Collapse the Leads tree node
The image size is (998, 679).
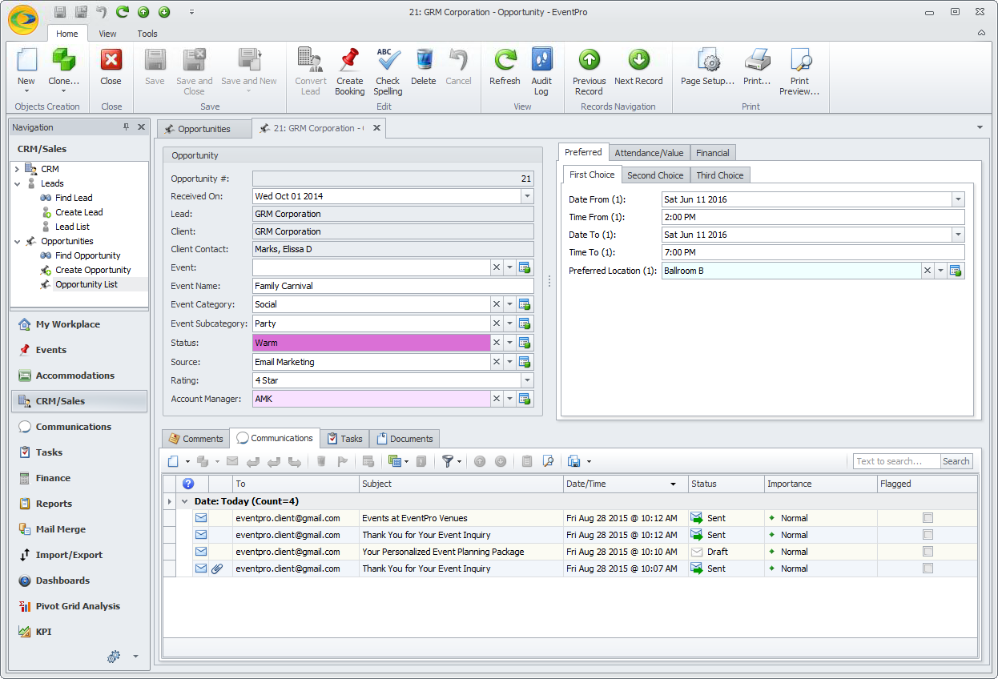pyautogui.click(x=17, y=183)
